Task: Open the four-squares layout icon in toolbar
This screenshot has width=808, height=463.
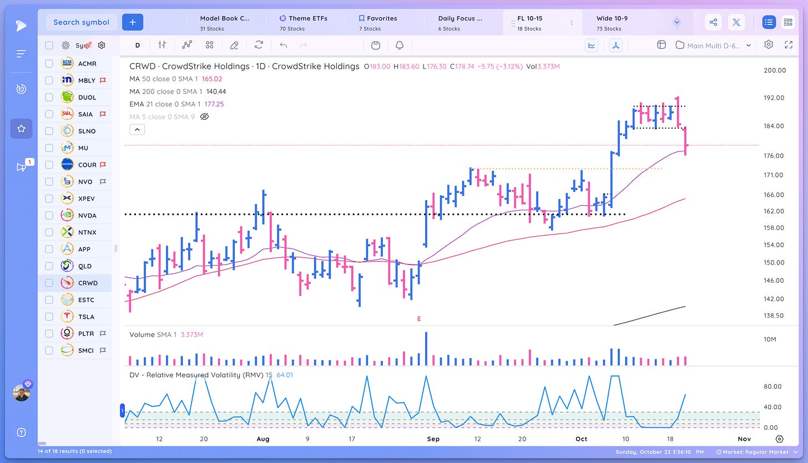Action: (209, 45)
